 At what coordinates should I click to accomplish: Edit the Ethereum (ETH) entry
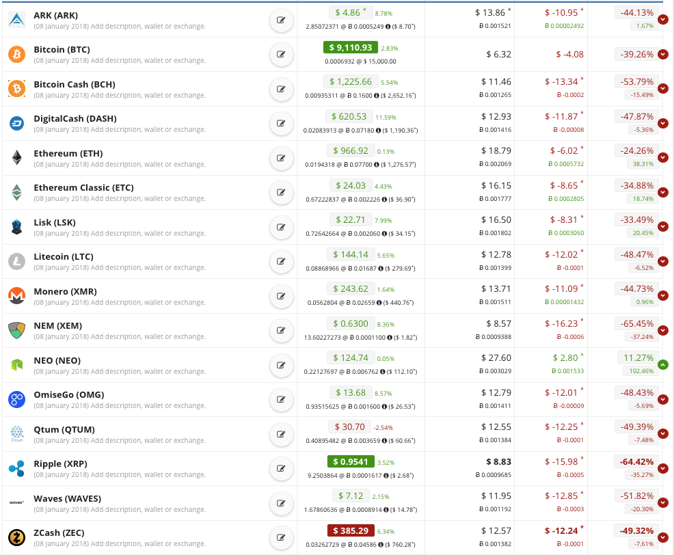point(281,158)
